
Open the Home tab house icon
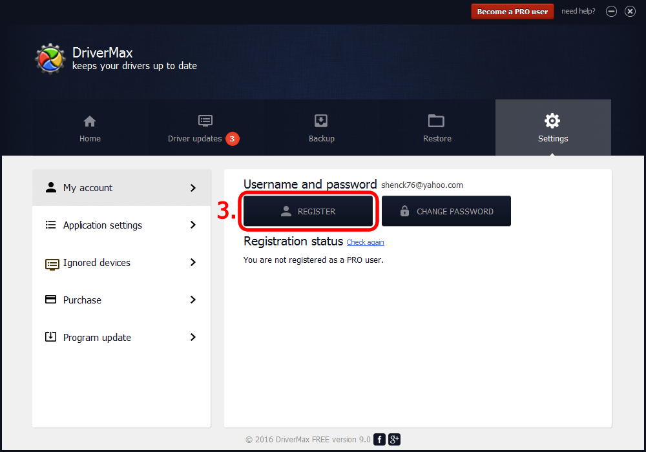tap(90, 121)
